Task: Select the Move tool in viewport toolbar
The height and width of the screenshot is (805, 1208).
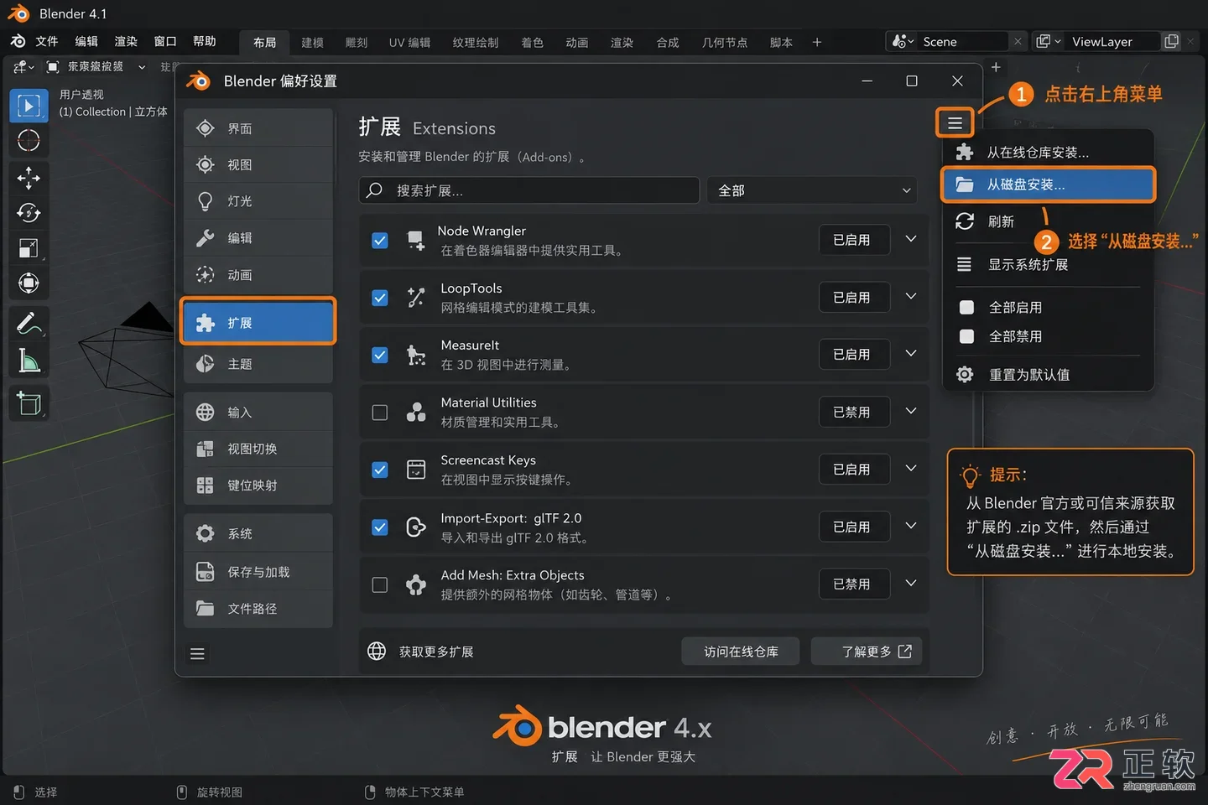Action: click(x=29, y=178)
